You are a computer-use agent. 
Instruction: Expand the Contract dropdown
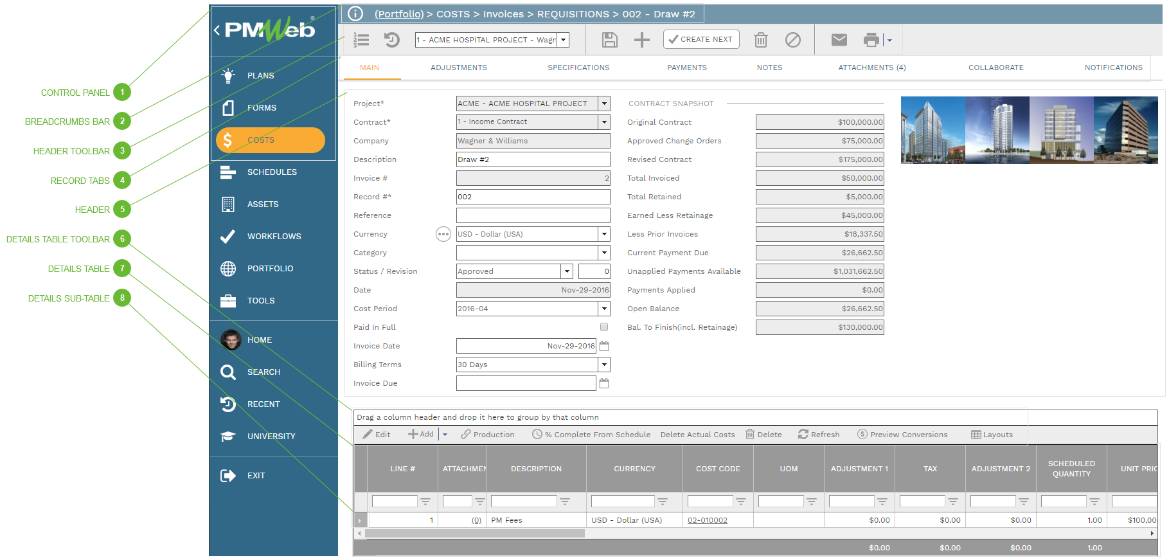pos(603,122)
